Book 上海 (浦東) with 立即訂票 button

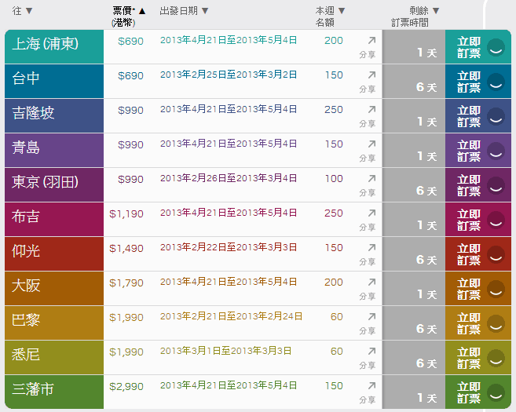tap(469, 48)
